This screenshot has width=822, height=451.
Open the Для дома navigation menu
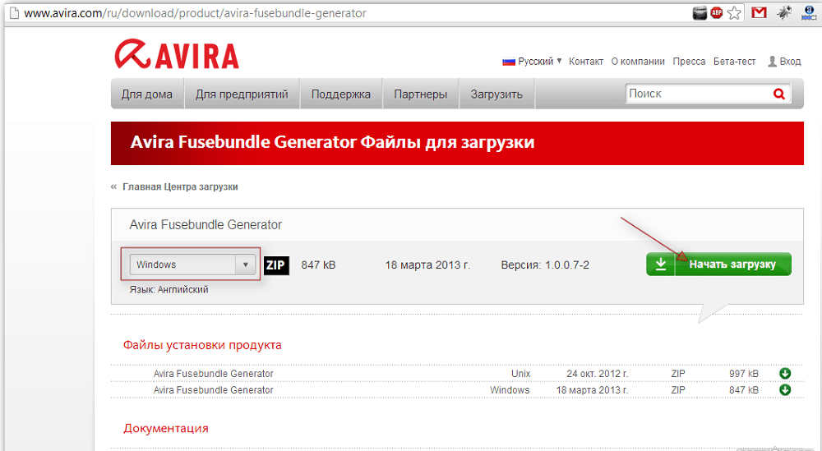(x=147, y=94)
